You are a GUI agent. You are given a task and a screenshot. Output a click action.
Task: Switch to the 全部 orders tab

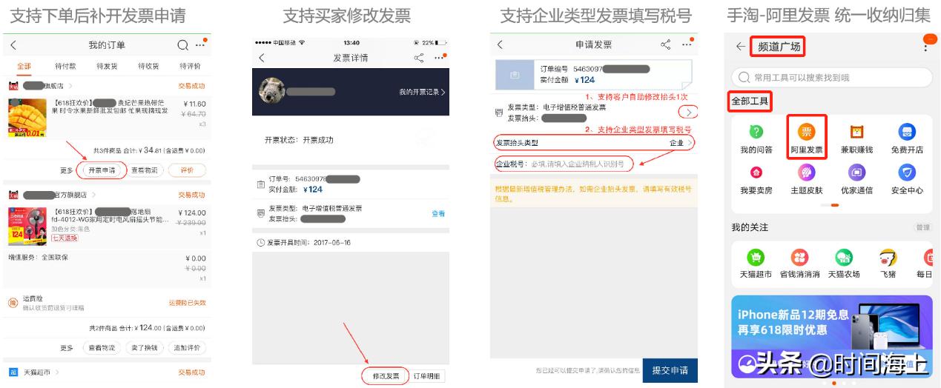click(24, 66)
